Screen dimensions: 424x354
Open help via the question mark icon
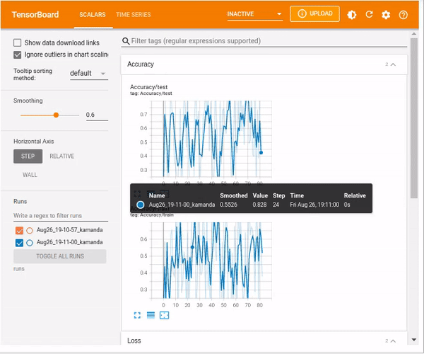pos(404,15)
